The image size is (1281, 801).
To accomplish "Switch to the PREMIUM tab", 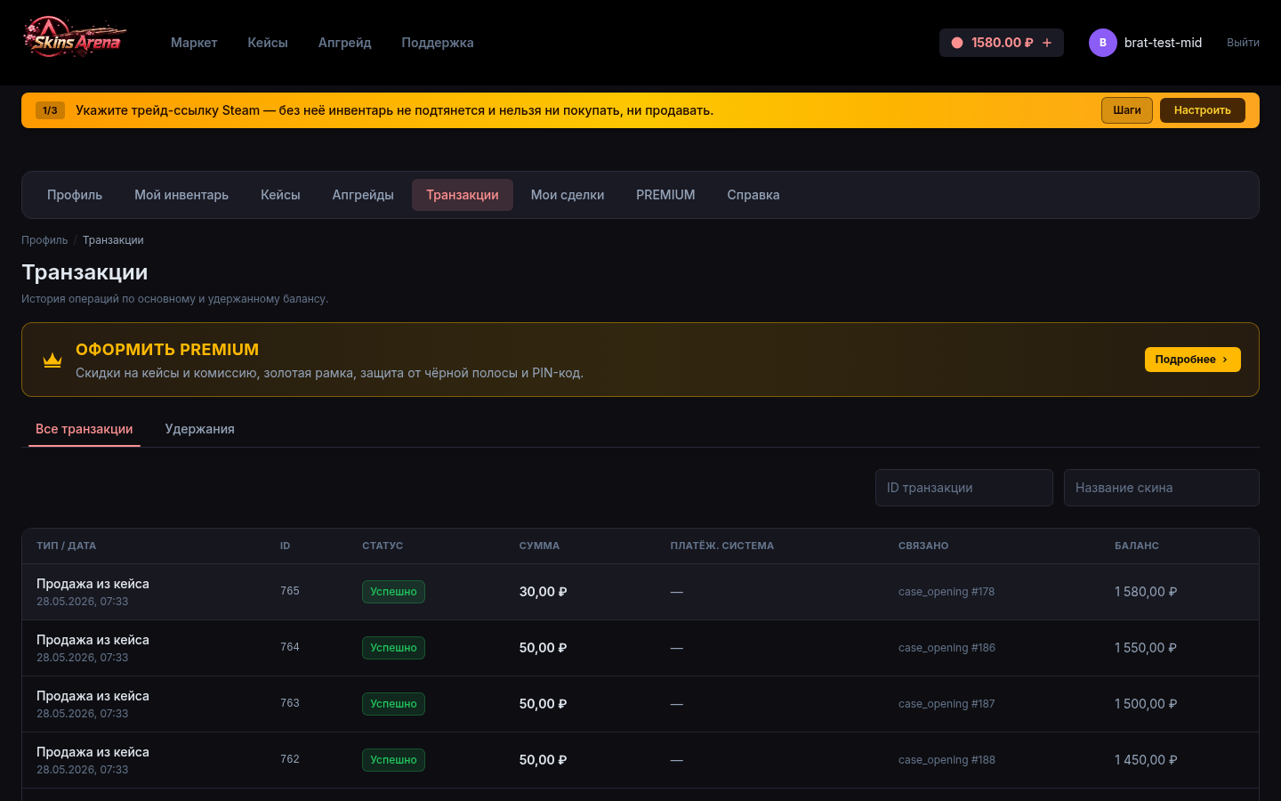I will click(665, 195).
